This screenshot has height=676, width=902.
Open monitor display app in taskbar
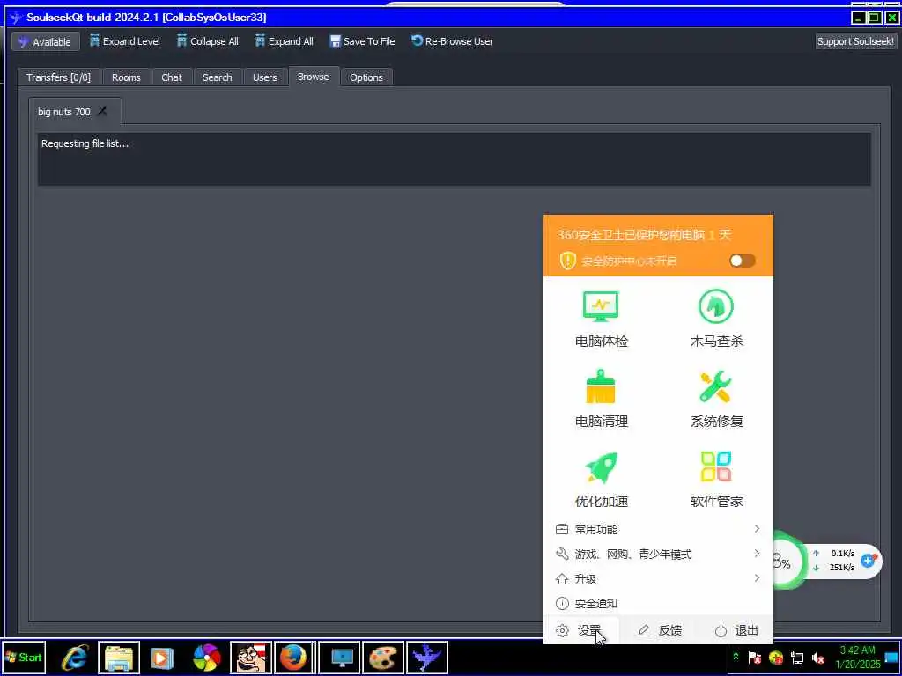tap(339, 658)
